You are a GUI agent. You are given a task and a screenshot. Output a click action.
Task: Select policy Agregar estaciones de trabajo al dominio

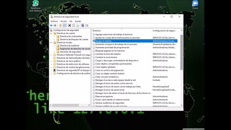coord(114,34)
